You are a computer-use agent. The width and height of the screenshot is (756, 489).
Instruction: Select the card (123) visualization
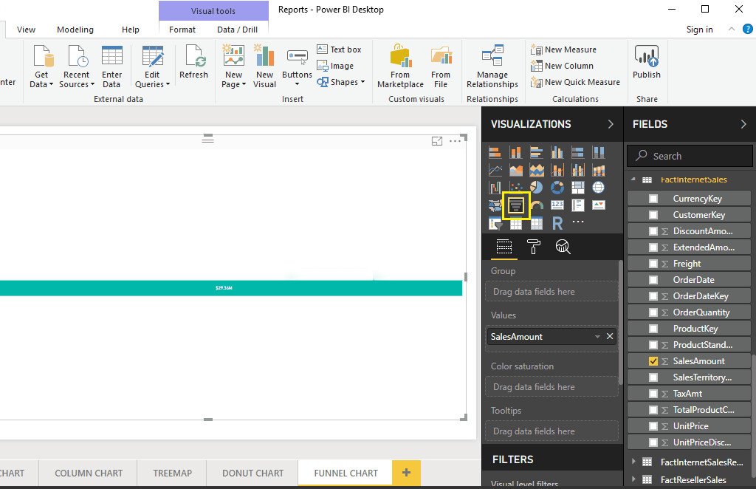[557, 205]
